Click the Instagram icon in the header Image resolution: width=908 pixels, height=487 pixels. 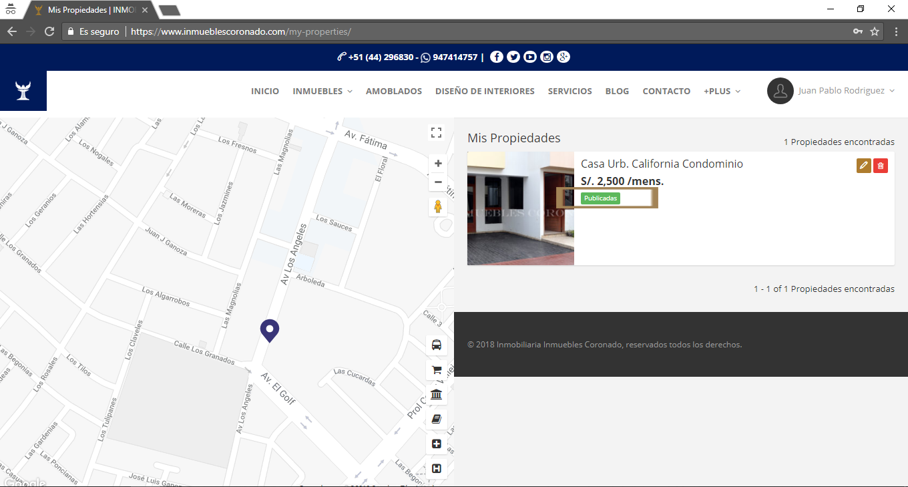pyautogui.click(x=547, y=57)
